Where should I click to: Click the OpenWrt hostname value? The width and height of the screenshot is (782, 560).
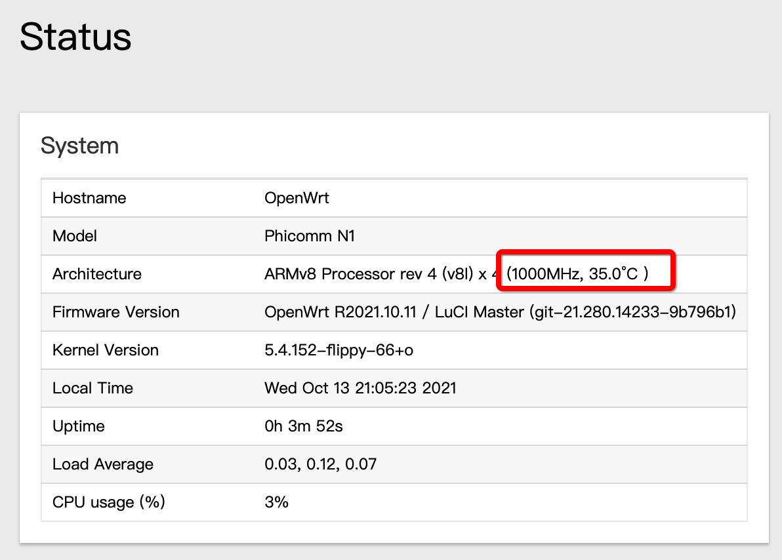pos(296,198)
